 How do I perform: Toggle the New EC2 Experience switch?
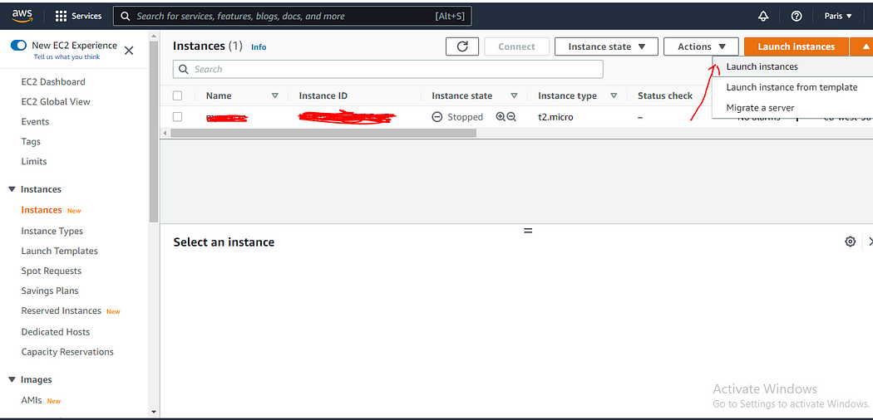[x=18, y=46]
